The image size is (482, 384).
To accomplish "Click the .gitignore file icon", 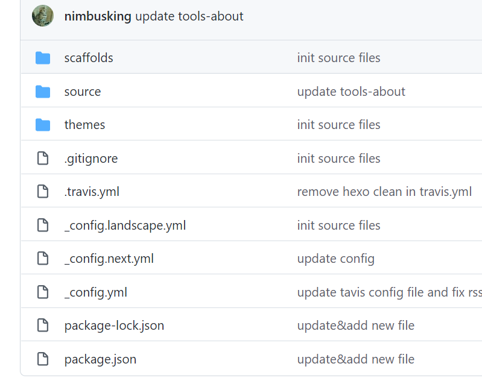I will coord(43,159).
